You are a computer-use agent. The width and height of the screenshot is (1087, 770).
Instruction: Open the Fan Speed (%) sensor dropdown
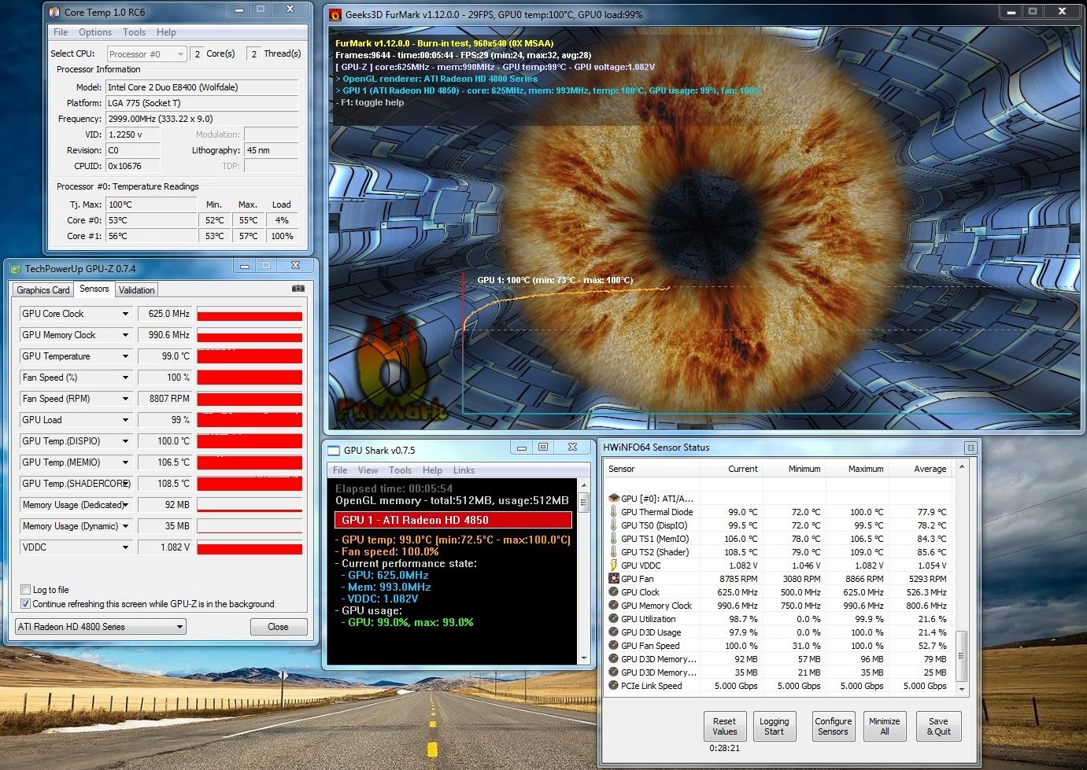tap(124, 377)
